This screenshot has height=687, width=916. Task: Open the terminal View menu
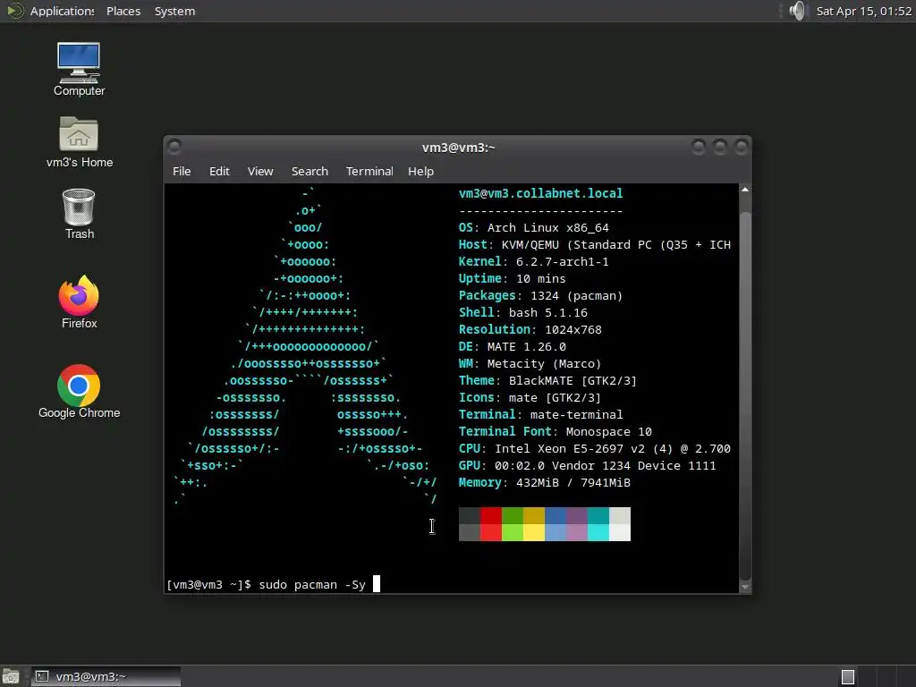coord(260,171)
